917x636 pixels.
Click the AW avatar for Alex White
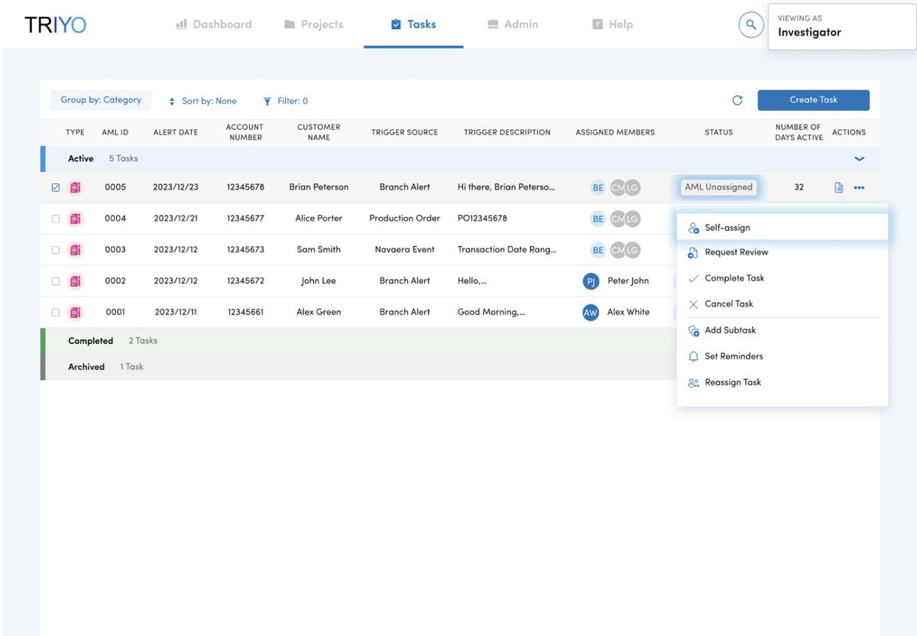591,313
